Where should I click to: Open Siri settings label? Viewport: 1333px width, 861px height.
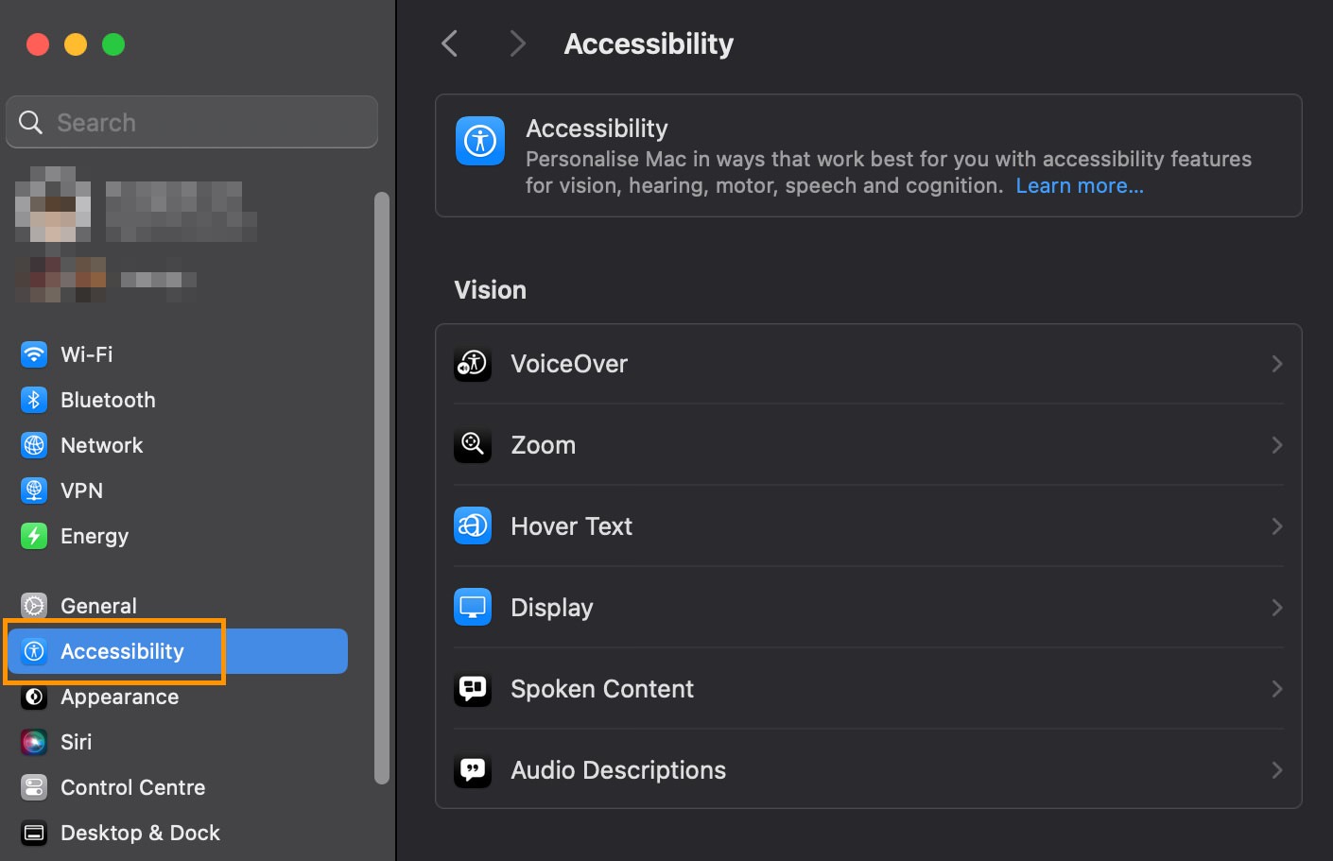77,742
